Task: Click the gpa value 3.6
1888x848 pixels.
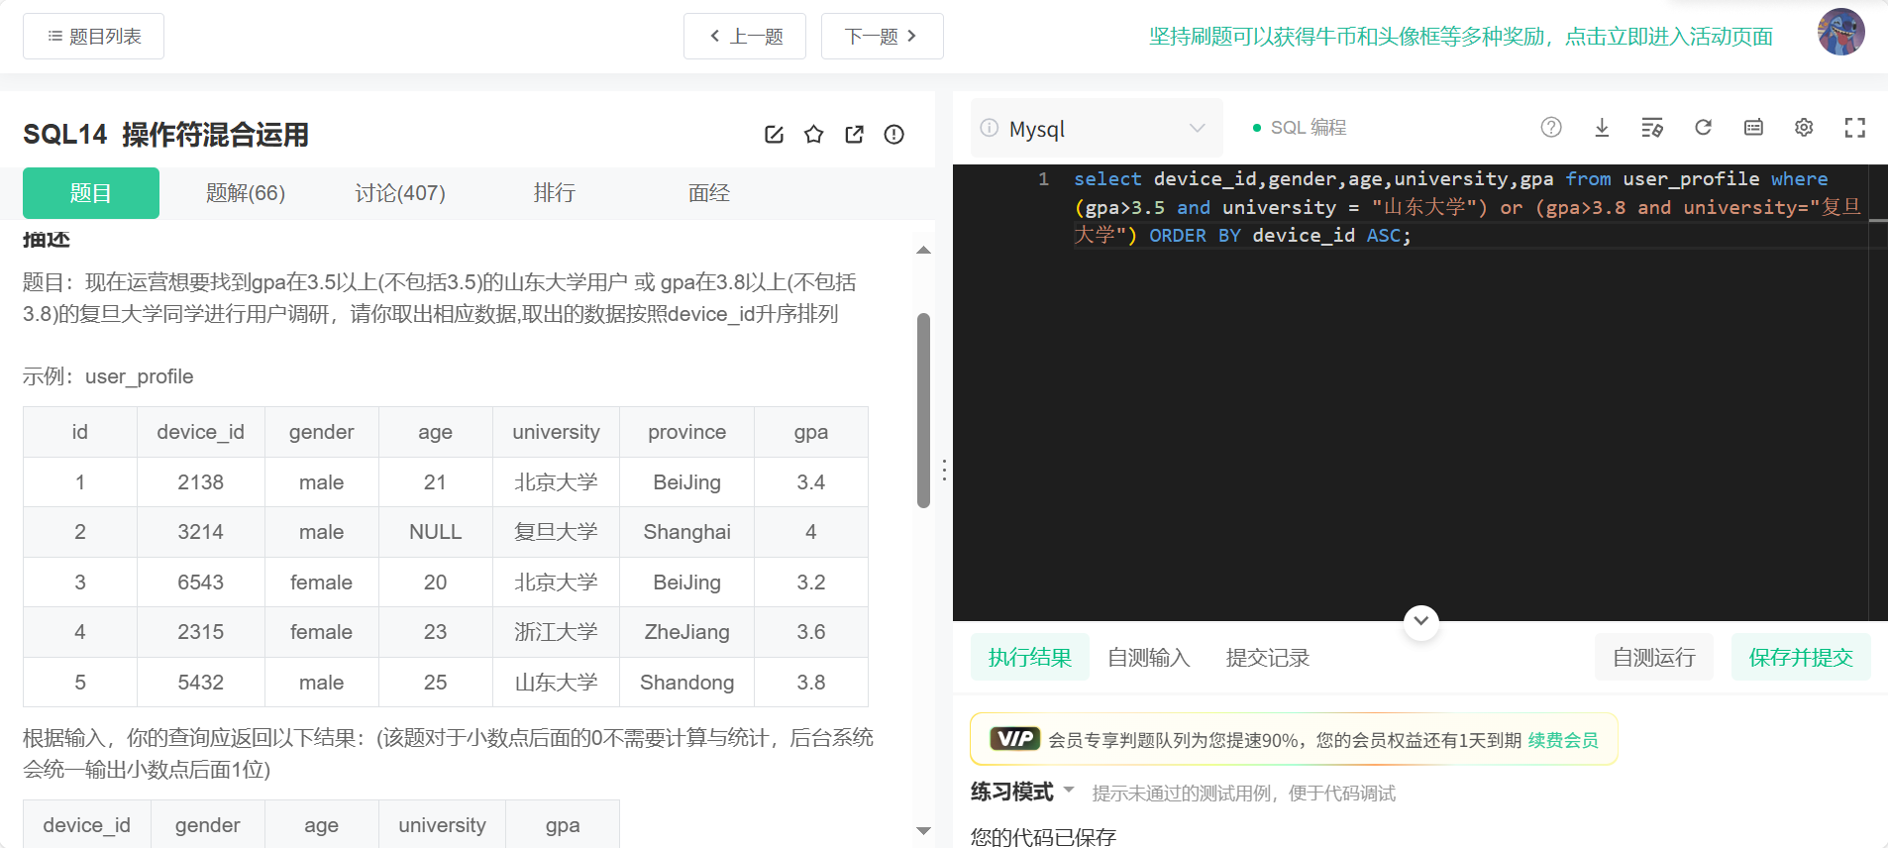Action: click(810, 632)
